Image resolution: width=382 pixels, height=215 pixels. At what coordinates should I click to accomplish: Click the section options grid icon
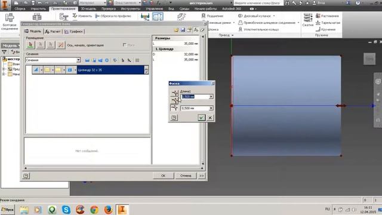click(137, 60)
